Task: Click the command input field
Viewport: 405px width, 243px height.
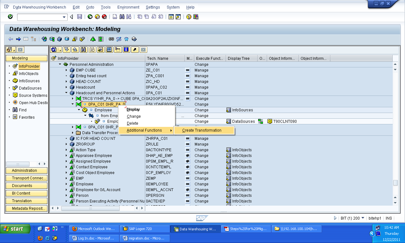Action: [40, 17]
